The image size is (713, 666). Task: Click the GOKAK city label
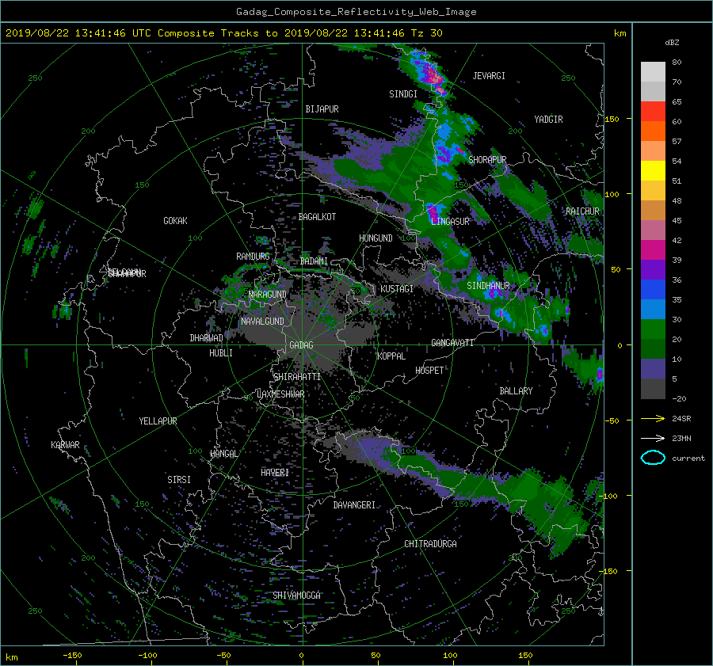point(176,221)
